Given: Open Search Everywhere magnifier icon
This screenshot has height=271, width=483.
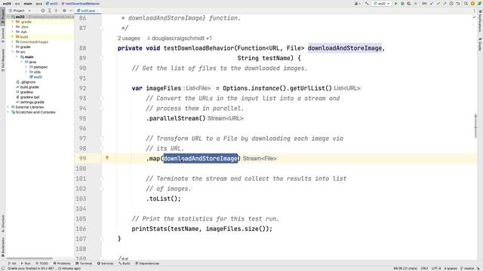Looking at the screenshot, I should (466, 3).
